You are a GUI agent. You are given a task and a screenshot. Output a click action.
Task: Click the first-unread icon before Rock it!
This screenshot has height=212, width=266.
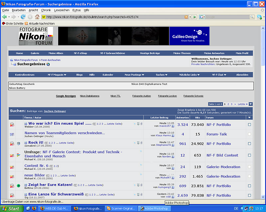click(x=26, y=143)
